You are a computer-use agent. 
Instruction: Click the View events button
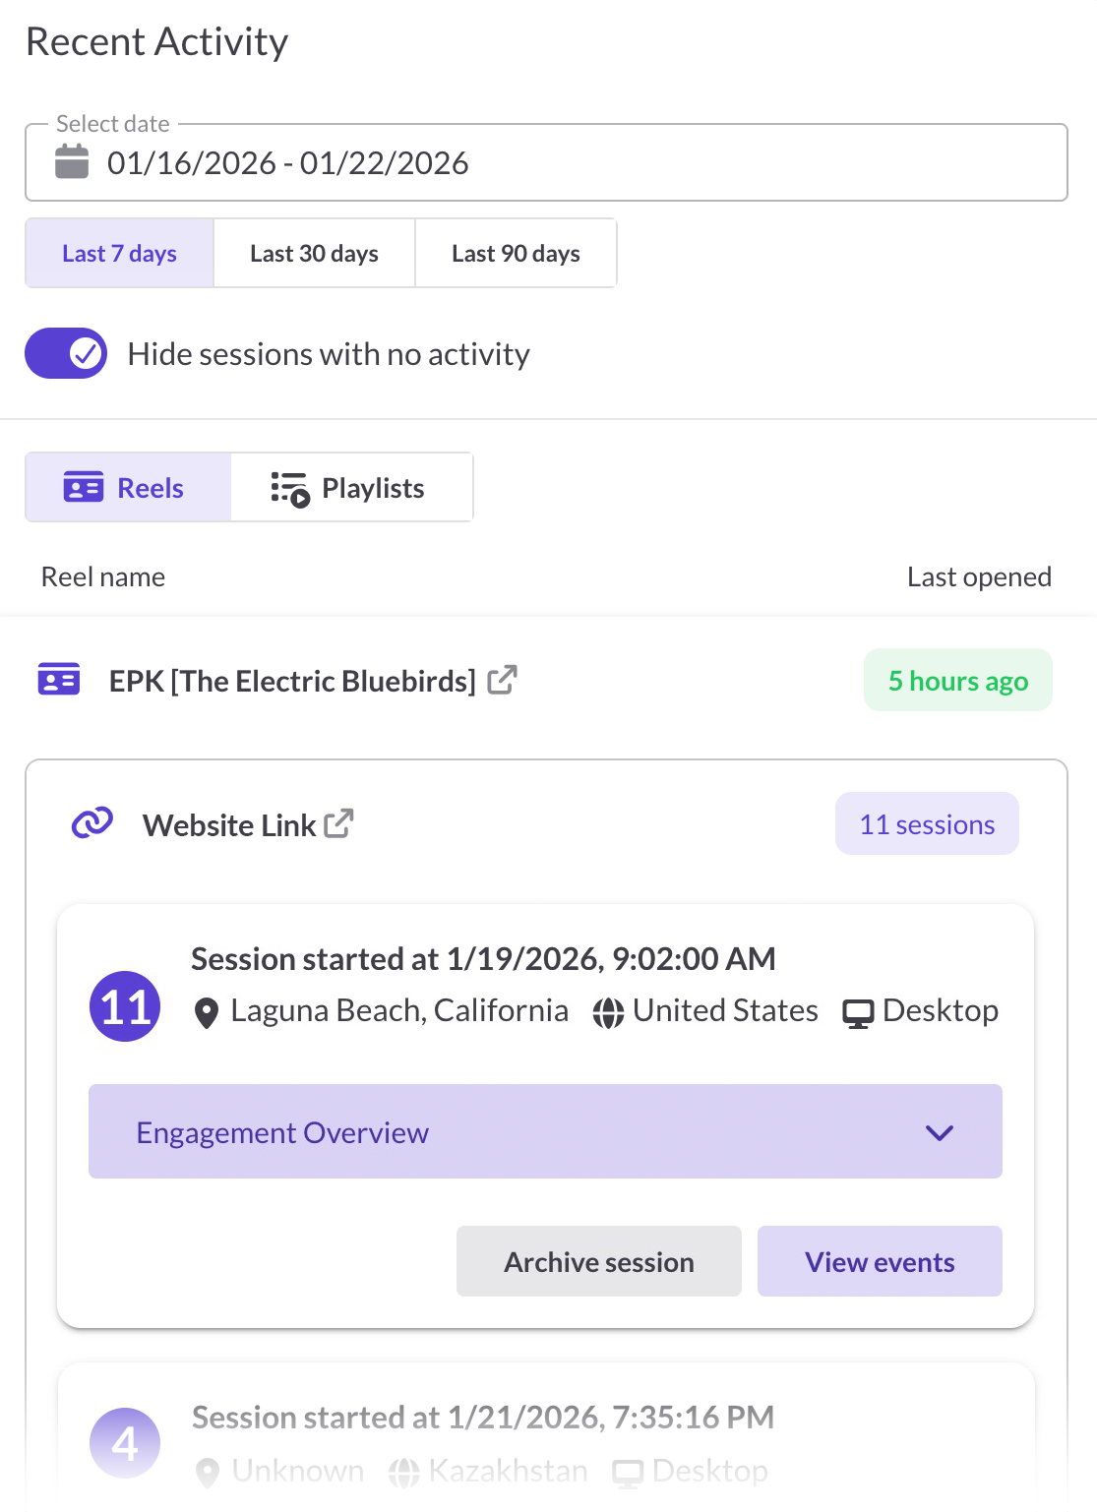880,1261
